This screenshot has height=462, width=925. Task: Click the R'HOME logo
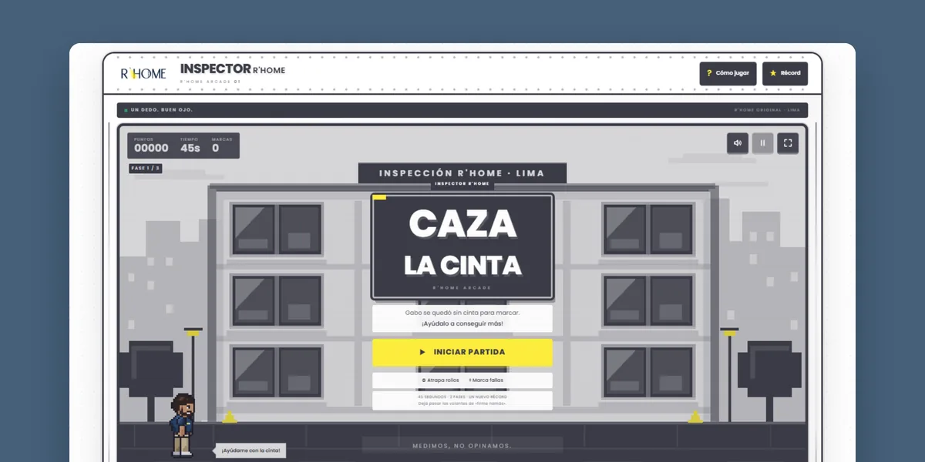click(x=143, y=73)
